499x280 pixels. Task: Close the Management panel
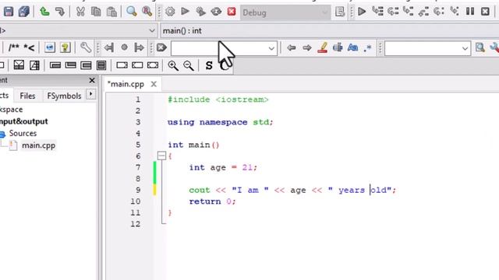click(92, 80)
